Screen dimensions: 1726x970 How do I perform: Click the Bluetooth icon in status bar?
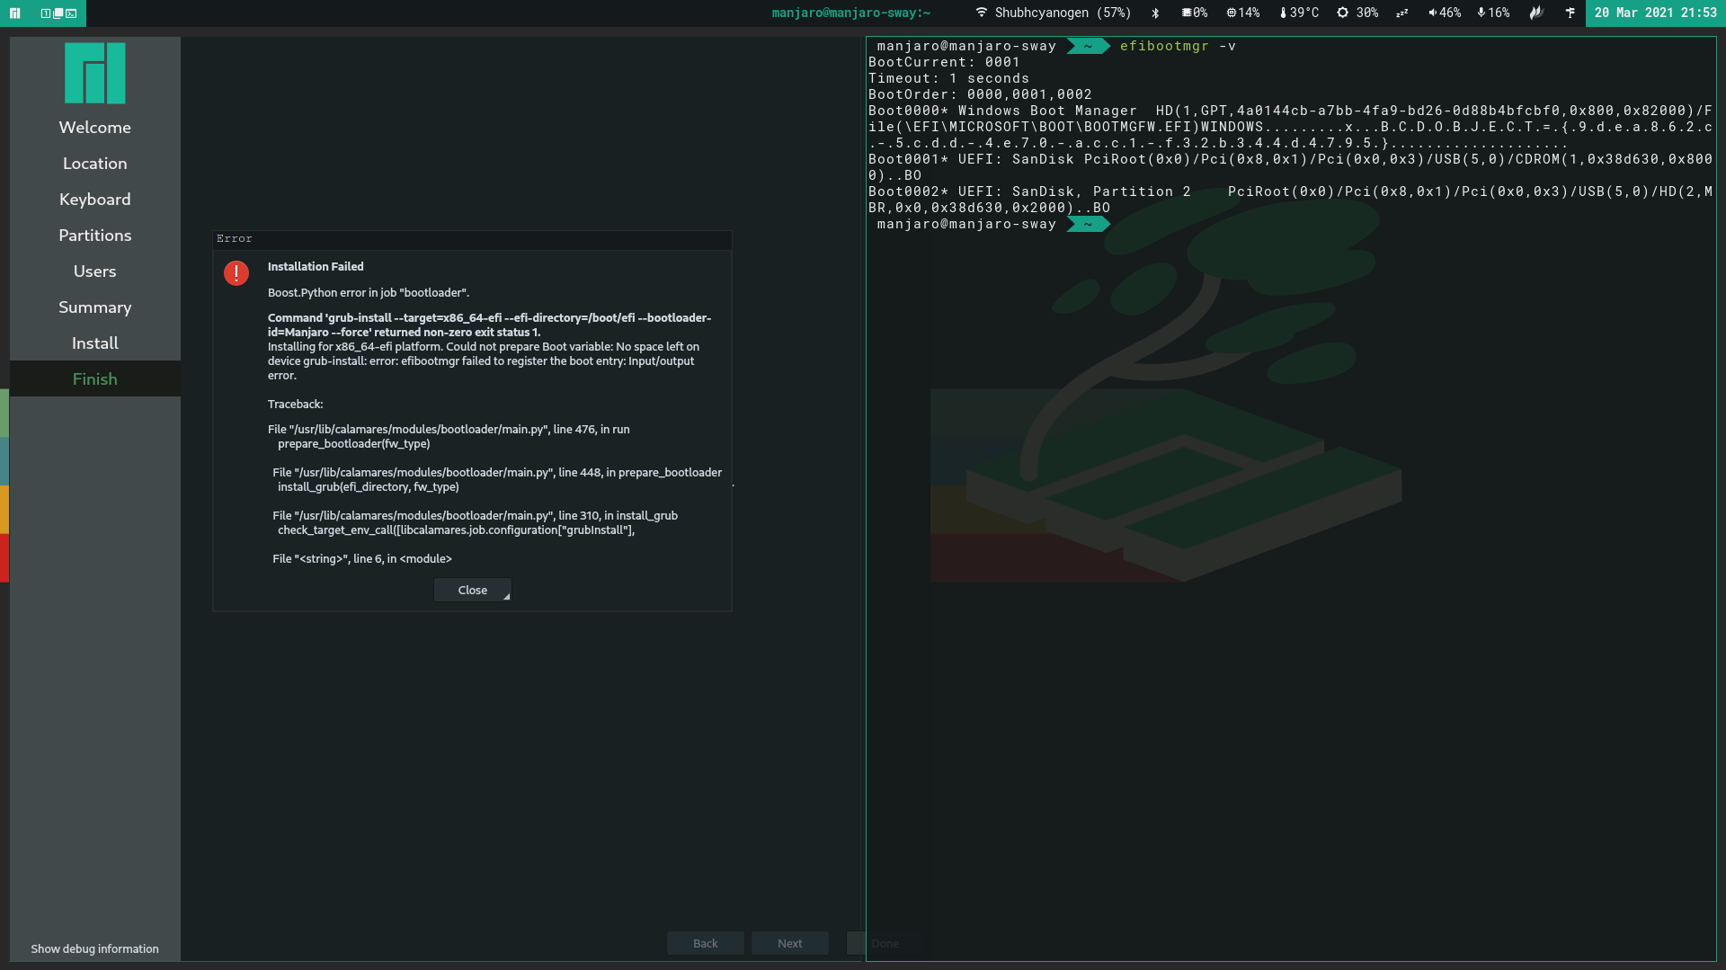pos(1155,13)
